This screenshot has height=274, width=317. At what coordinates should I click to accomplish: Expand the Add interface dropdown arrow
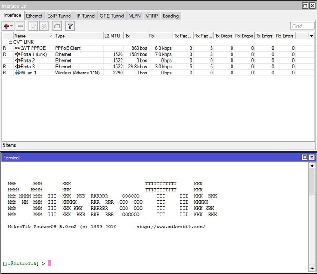pyautogui.click(x=11, y=26)
